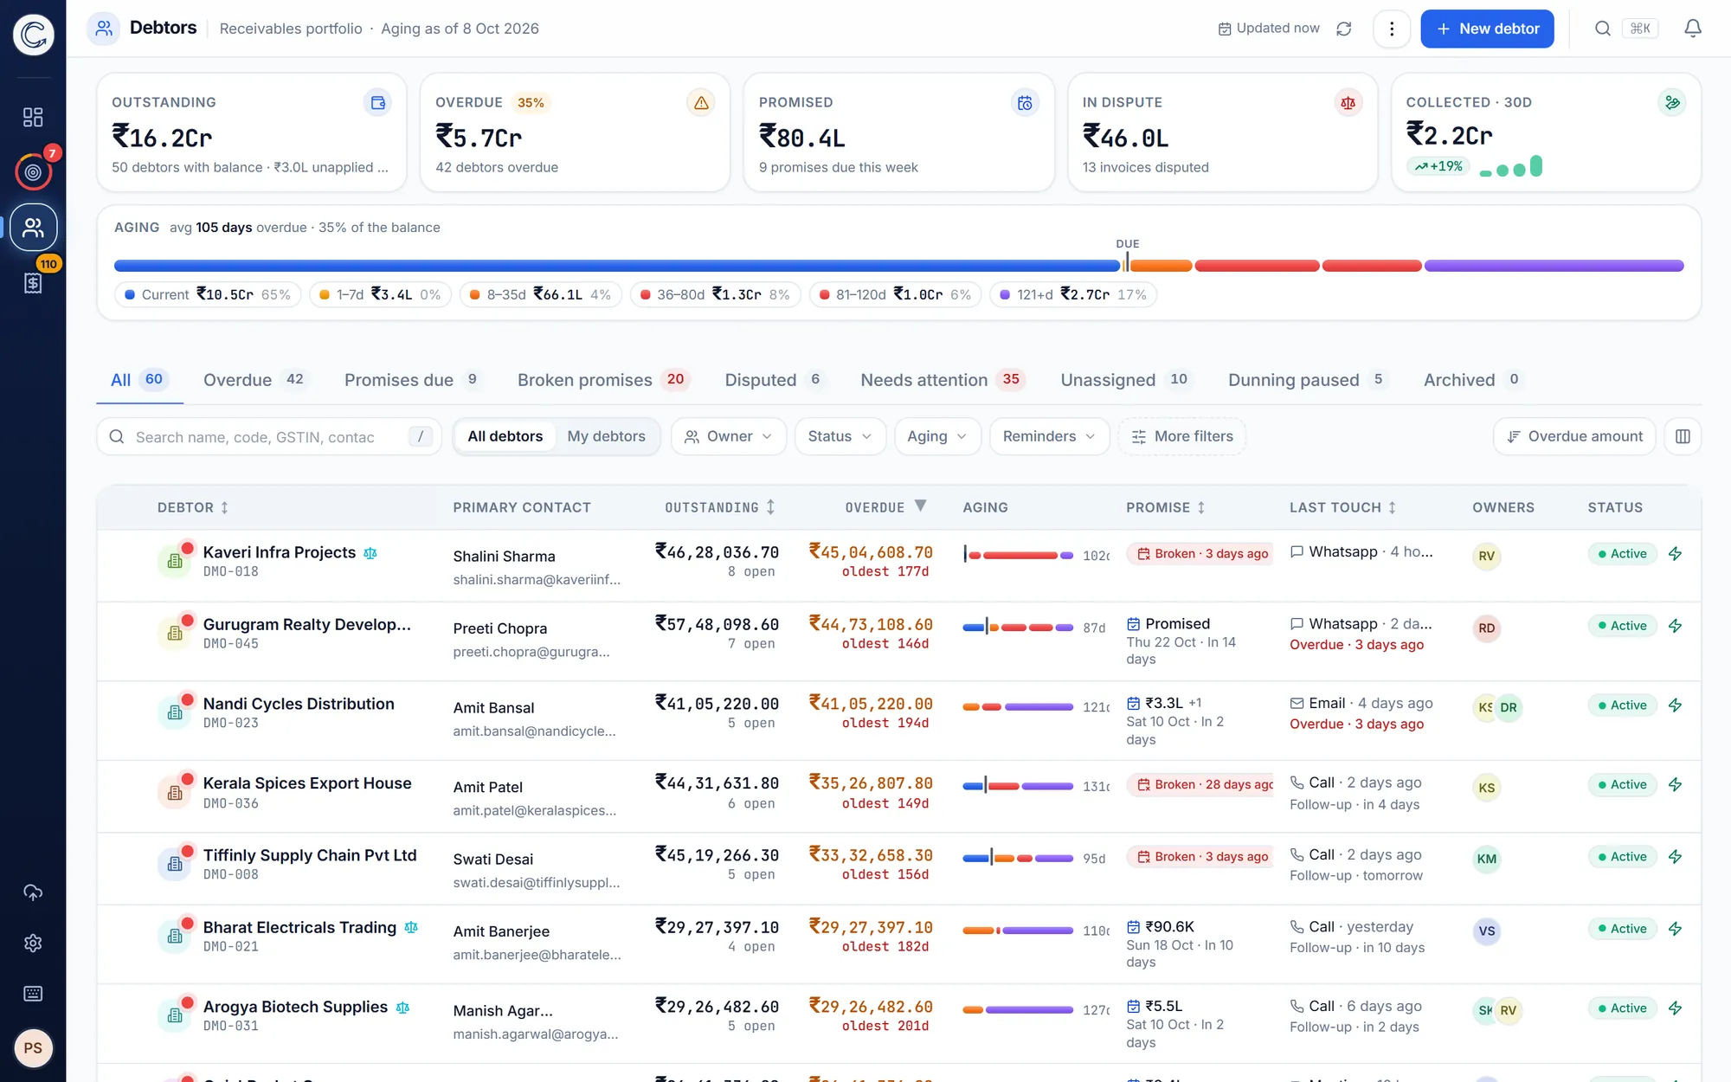Image resolution: width=1731 pixels, height=1082 pixels.
Task: Open the target icon with 7 badge
Action: (33, 172)
